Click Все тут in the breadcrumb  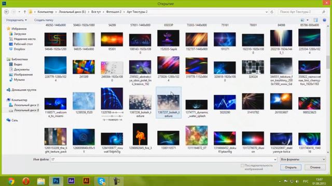click(x=96, y=12)
